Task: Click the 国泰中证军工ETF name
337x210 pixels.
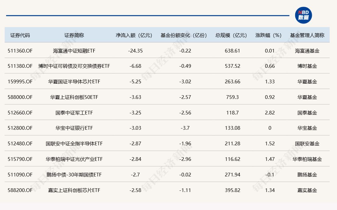Action: point(74,113)
